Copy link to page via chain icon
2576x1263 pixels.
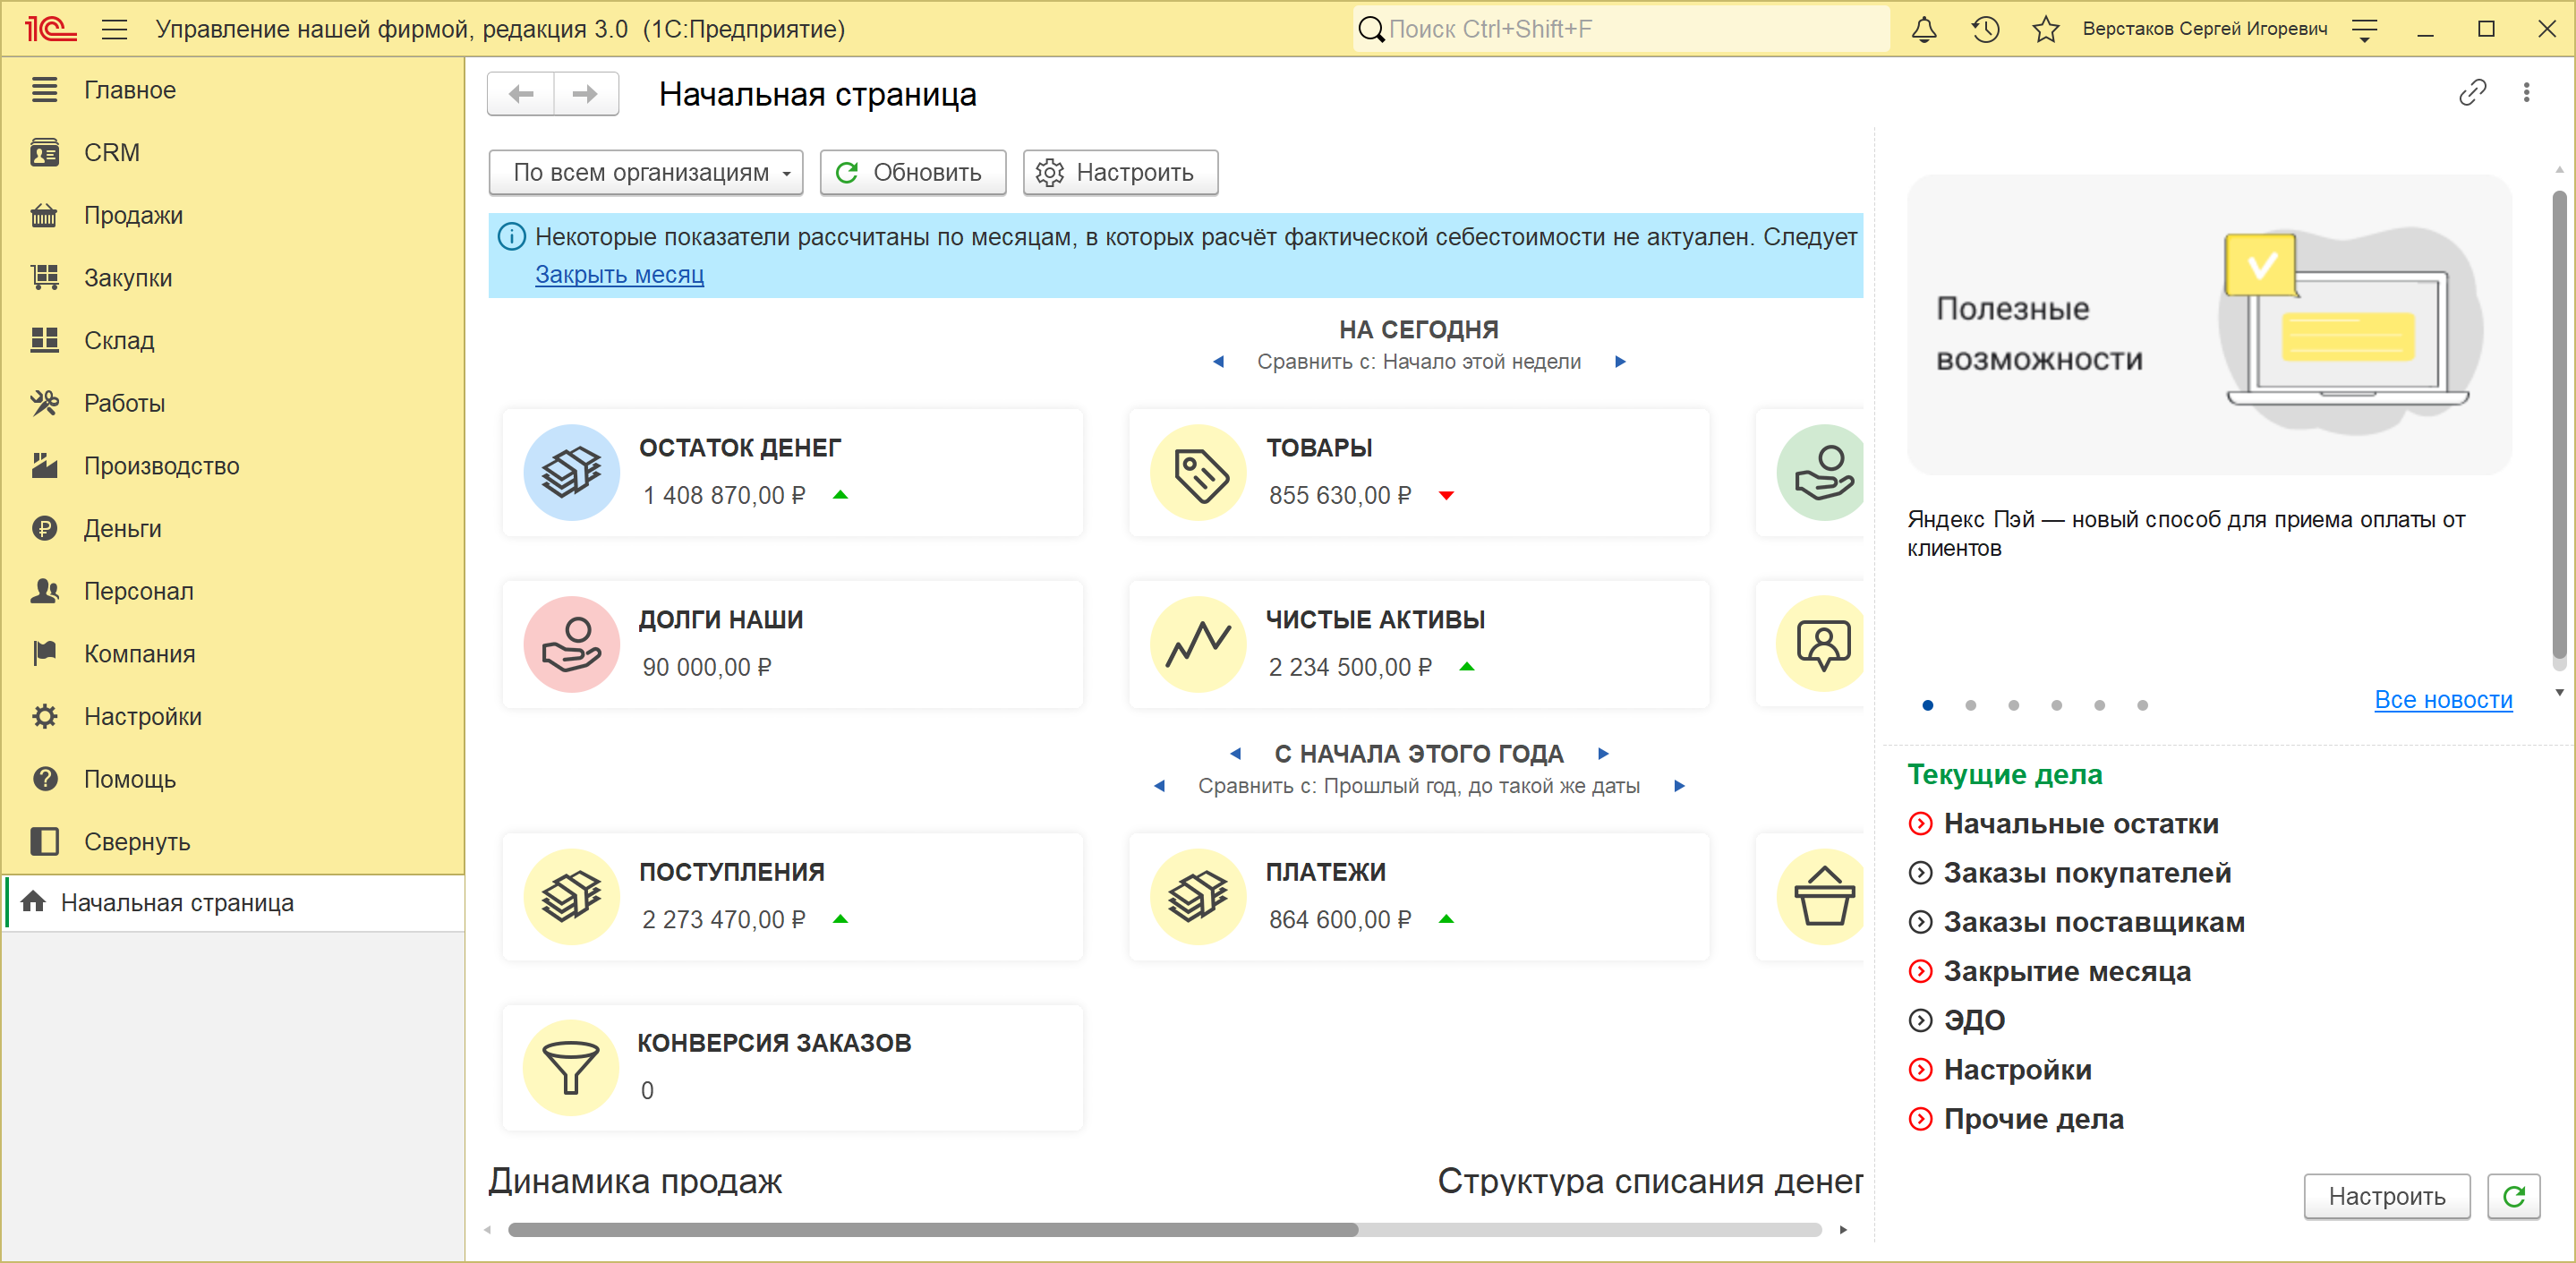(x=2472, y=93)
